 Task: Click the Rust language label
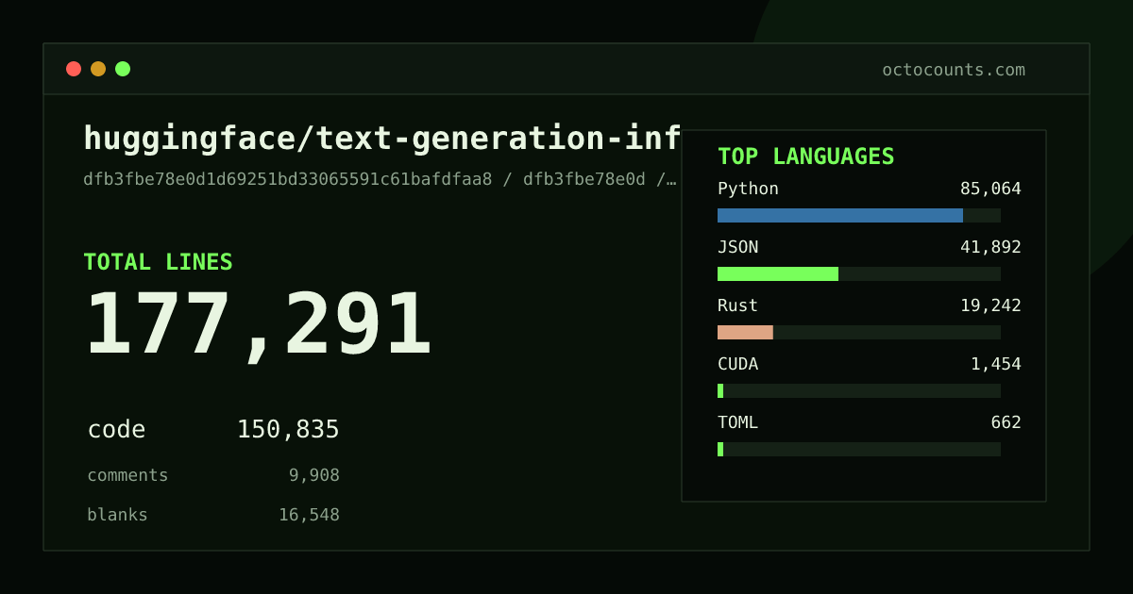pos(737,305)
